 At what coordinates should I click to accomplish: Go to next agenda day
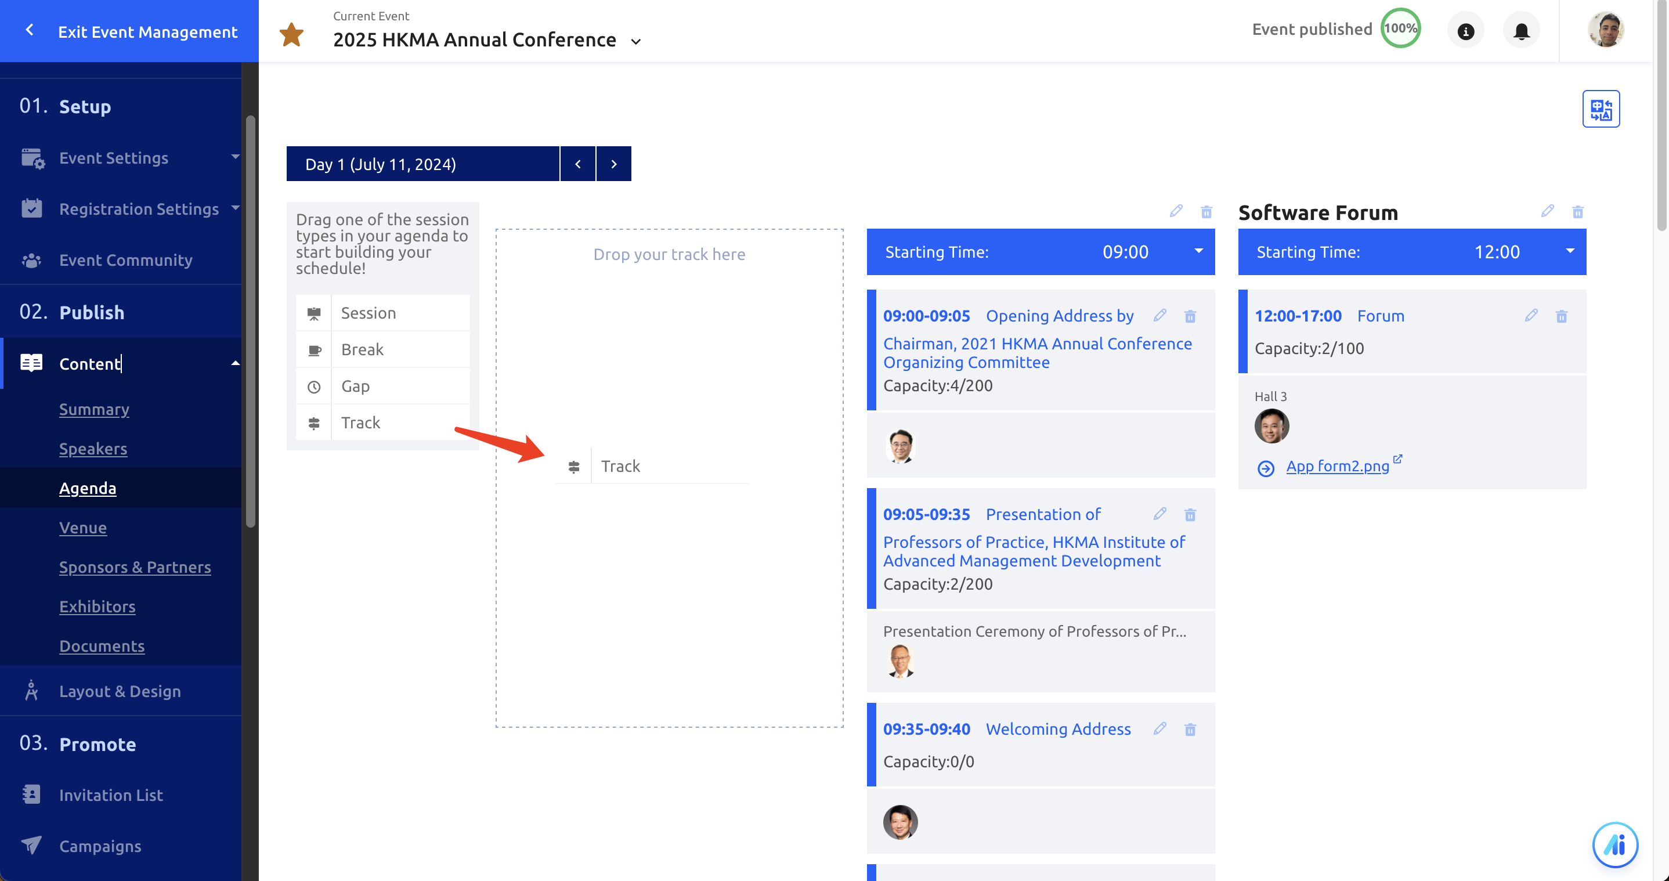coord(613,164)
